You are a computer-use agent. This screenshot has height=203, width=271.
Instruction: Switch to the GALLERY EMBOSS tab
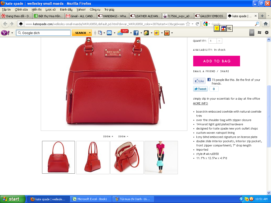(x=210, y=16)
